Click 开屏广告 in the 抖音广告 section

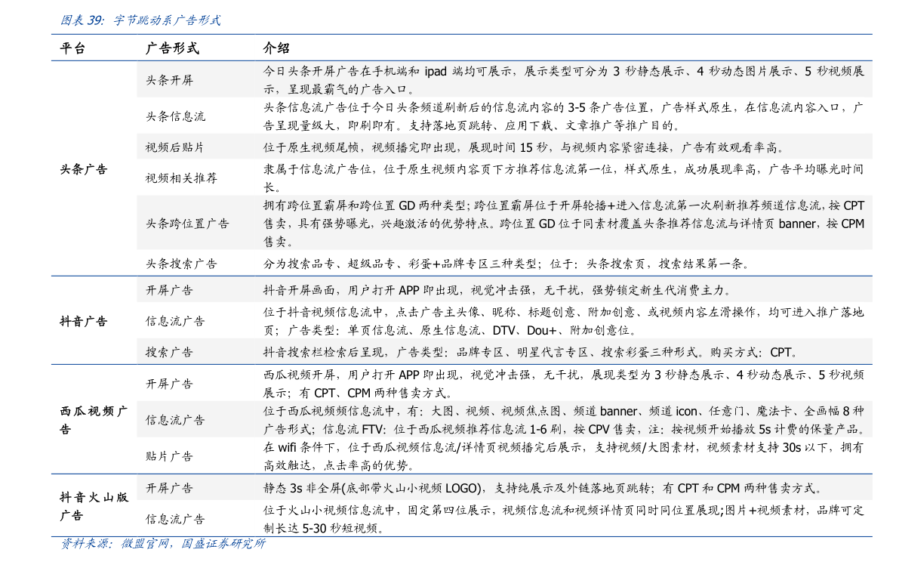coord(169,290)
